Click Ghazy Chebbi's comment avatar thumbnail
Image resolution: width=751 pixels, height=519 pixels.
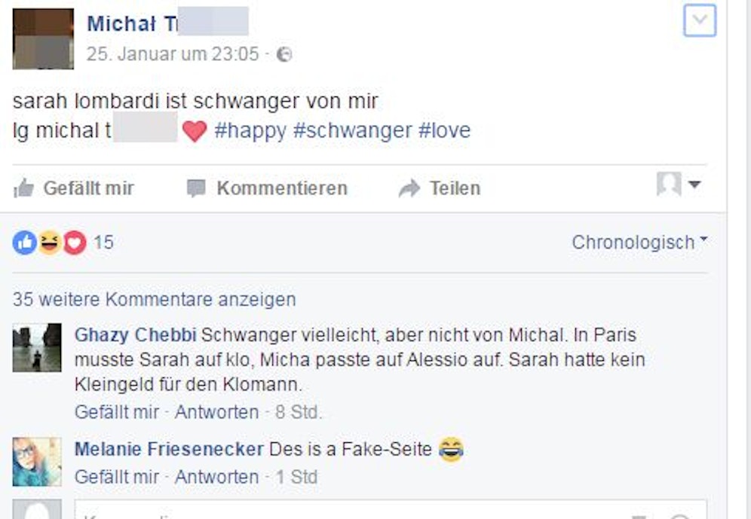tap(37, 347)
